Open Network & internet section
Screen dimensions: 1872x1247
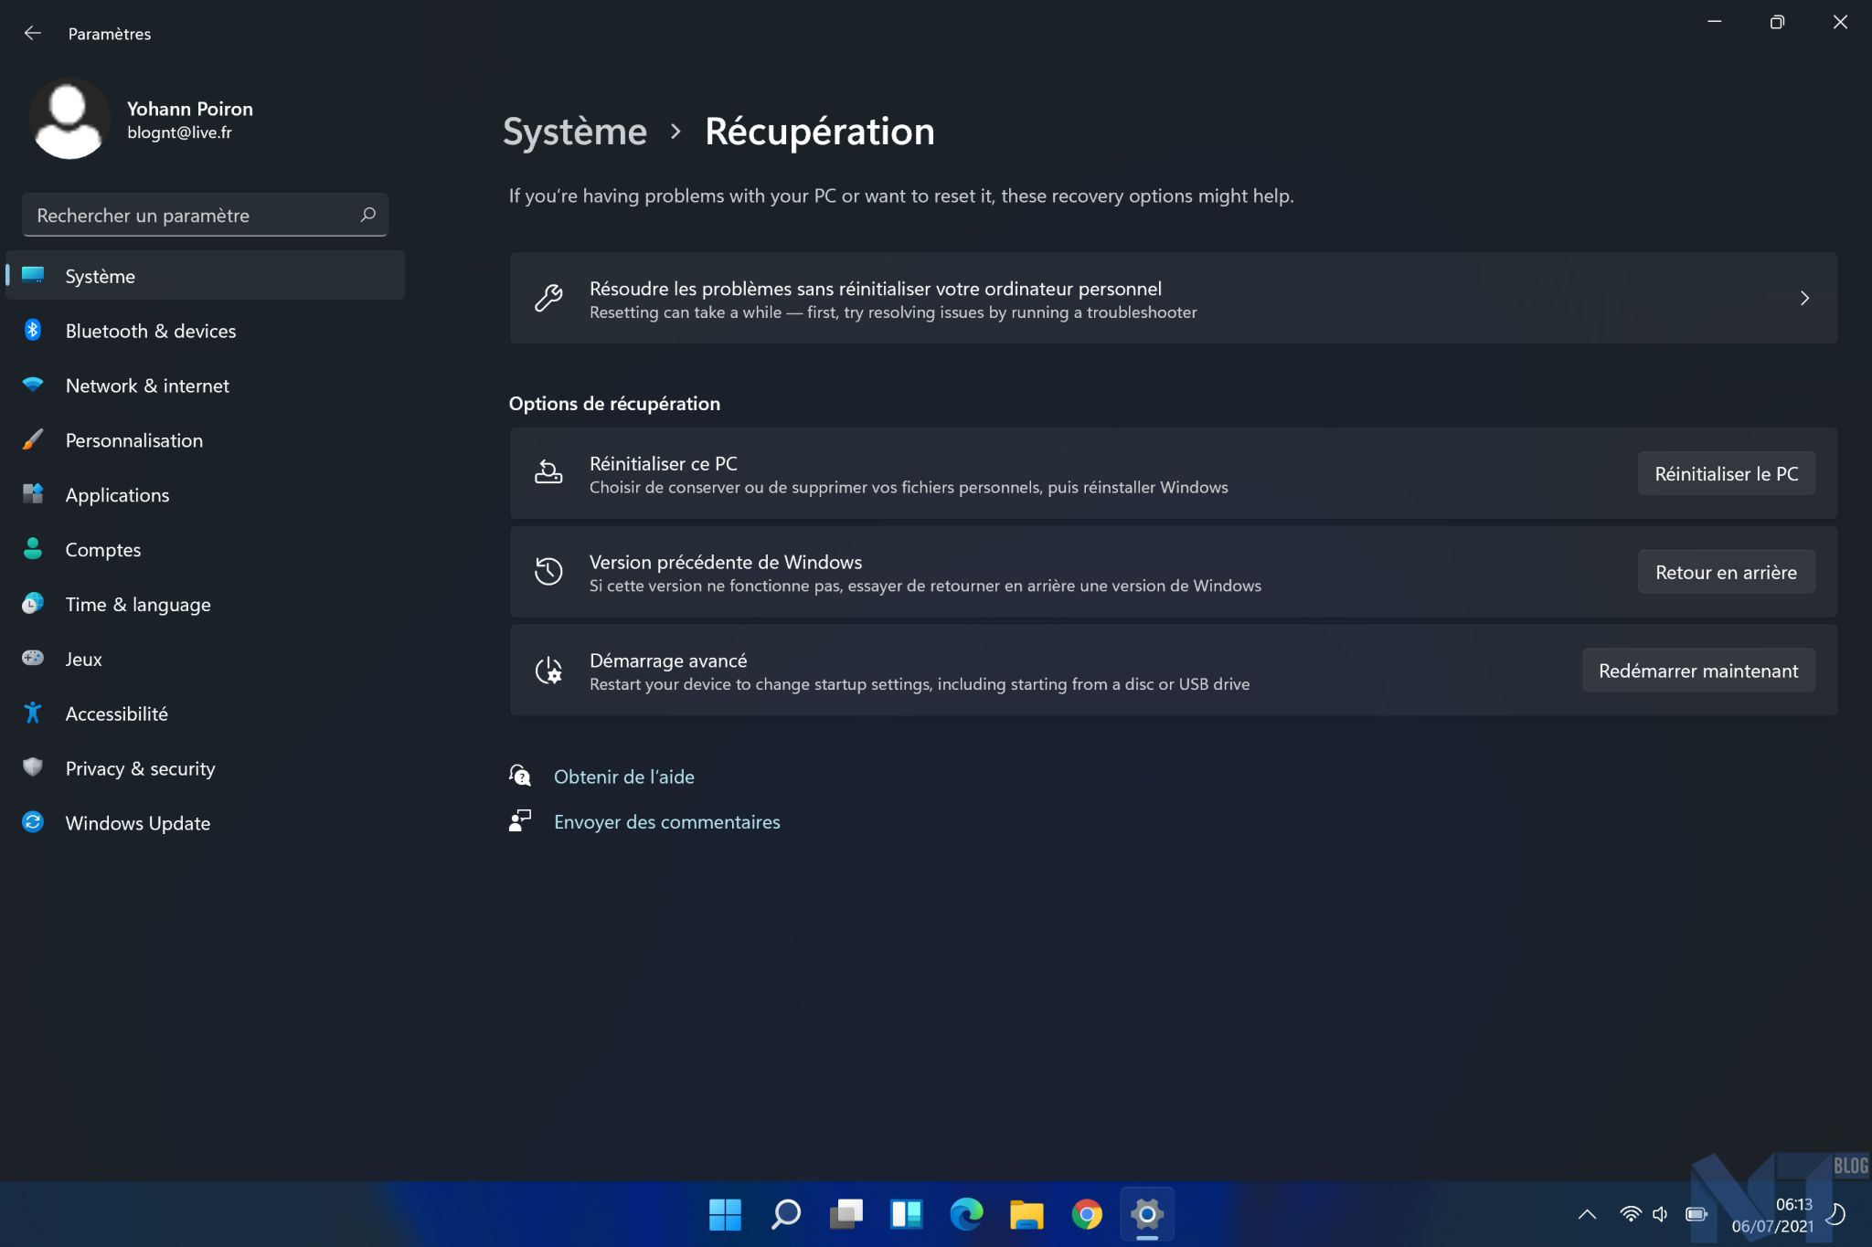click(x=147, y=386)
